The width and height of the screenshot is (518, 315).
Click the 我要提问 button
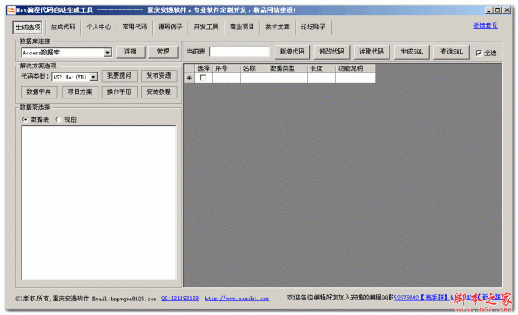(x=119, y=76)
